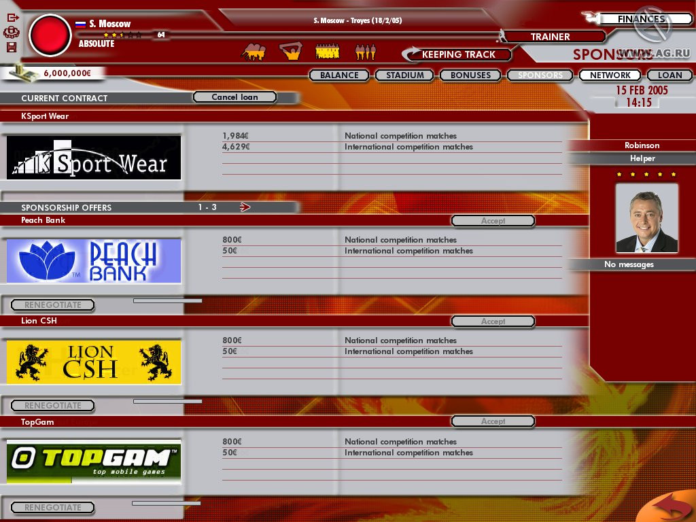Accept the Peach Bank offer

(x=493, y=221)
